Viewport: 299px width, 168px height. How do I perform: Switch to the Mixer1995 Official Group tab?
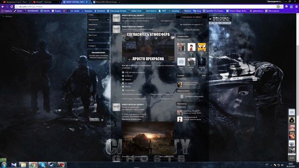[x=107, y=2]
